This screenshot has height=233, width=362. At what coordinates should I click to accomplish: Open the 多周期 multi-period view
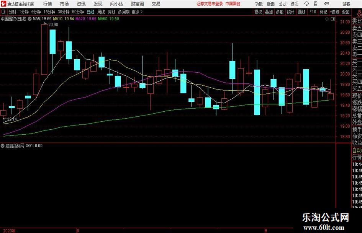pyautogui.click(x=124, y=12)
